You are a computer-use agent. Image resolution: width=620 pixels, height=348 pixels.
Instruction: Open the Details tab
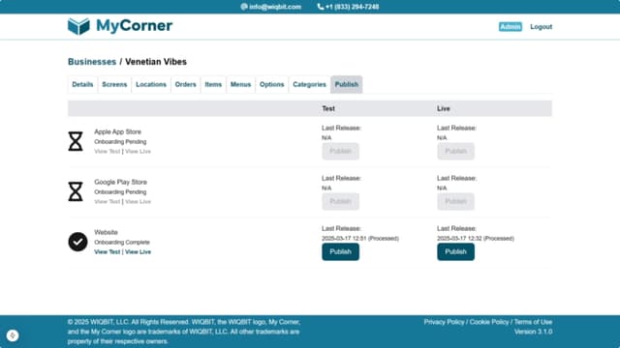(x=82, y=84)
